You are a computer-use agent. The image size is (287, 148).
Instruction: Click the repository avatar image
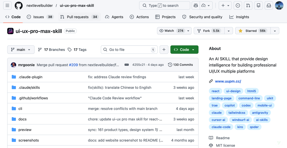click(10, 31)
